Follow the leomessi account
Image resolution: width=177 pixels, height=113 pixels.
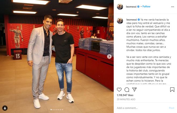point(146,6)
